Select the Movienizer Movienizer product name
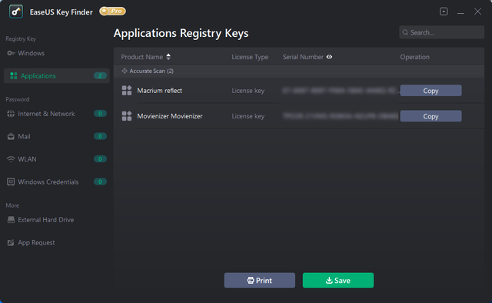492x303 pixels. pos(170,116)
